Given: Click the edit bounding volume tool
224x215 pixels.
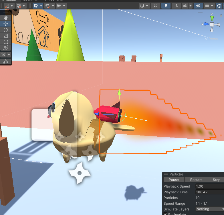Looking at the screenshot, I should (x=5, y=61).
